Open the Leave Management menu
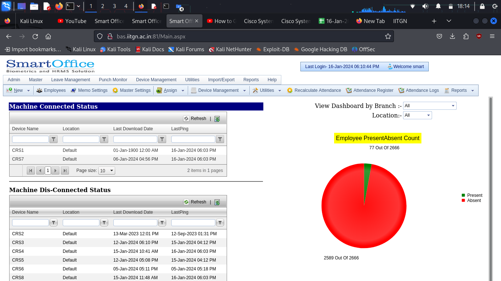The width and height of the screenshot is (501, 281). pos(70,80)
